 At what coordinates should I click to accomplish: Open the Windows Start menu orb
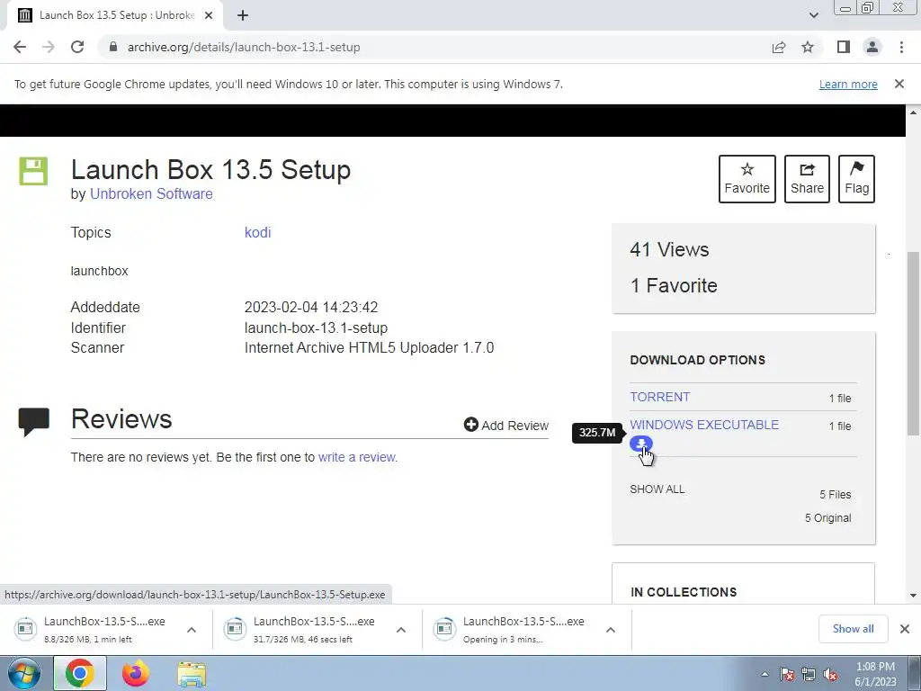[22, 673]
